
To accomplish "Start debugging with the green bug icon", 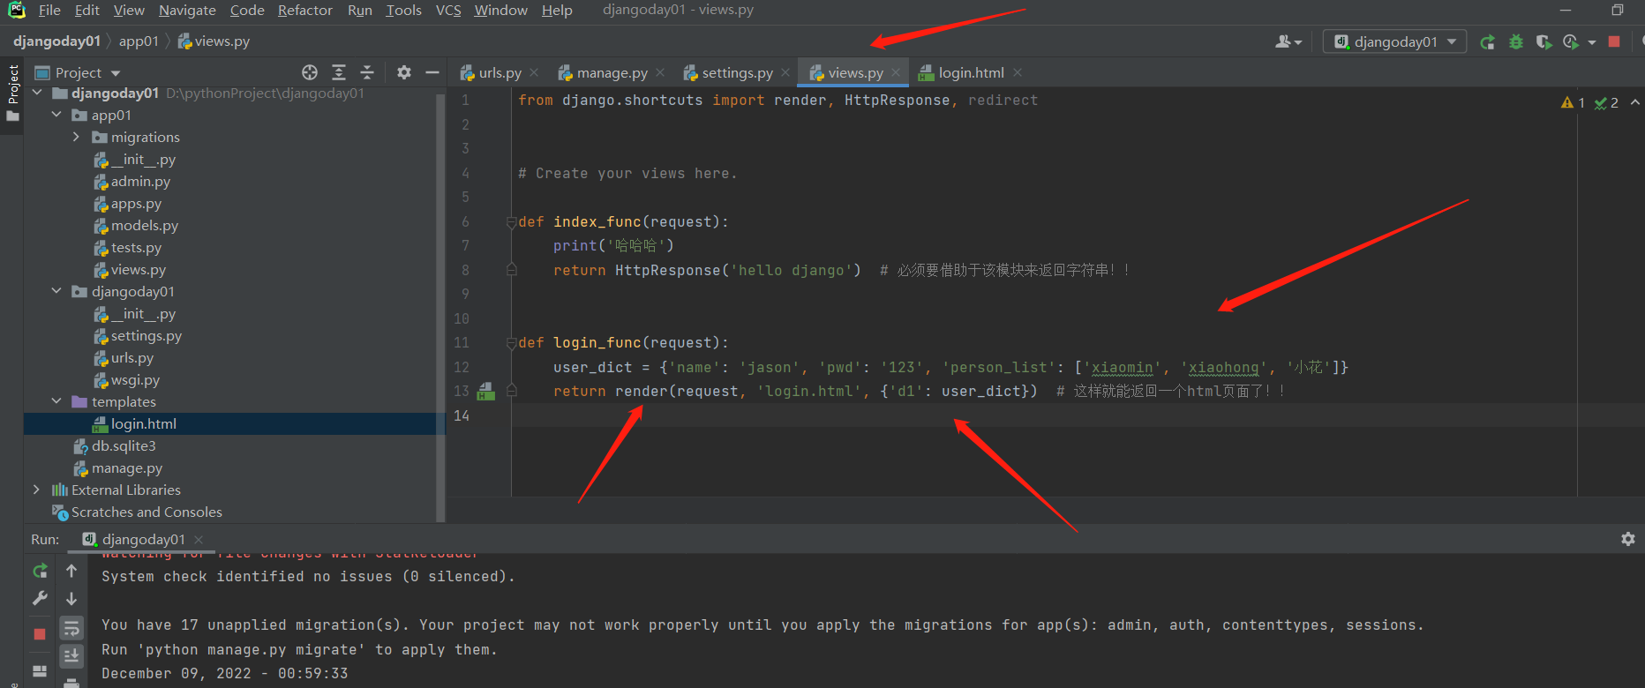I will [1516, 41].
